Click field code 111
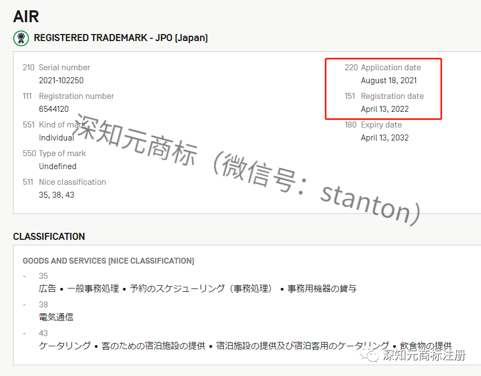 [x=27, y=96]
